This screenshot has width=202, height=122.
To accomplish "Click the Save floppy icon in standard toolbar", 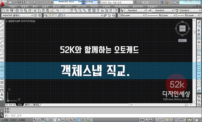I will click(x=12, y=11).
